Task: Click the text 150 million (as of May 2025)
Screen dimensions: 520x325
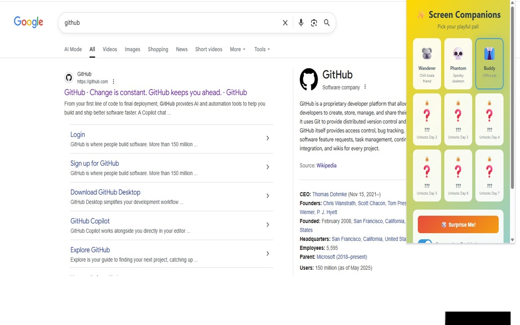Action: pos(344,268)
